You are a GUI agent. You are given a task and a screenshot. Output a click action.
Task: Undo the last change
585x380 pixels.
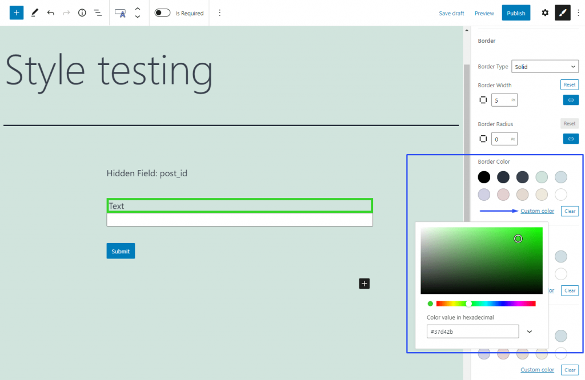point(51,13)
